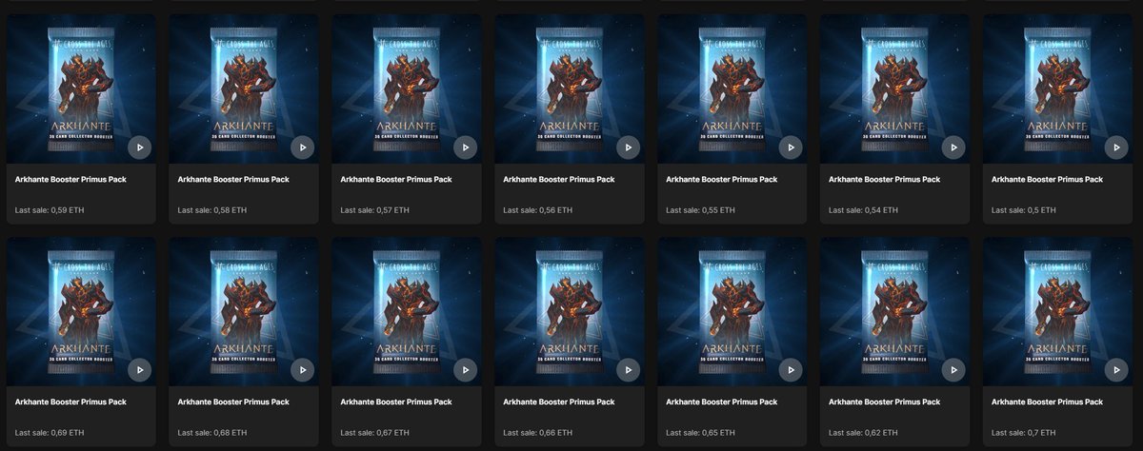1143x451 pixels.
Task: Select the text 'Last sale: 0,69 ETH'
Action: point(50,432)
